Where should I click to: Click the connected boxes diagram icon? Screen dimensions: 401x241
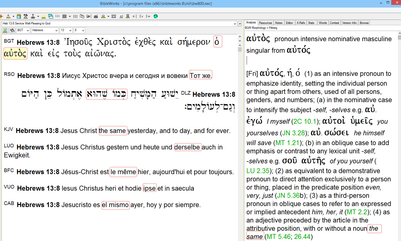pyautogui.click(x=114, y=16)
